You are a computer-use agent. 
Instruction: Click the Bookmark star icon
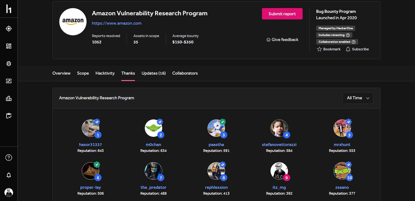(x=319, y=49)
